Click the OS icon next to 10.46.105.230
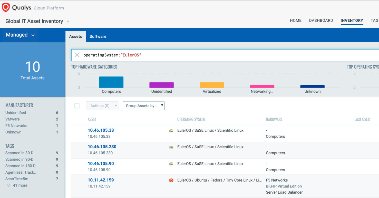379x198 pixels. pyautogui.click(x=171, y=147)
